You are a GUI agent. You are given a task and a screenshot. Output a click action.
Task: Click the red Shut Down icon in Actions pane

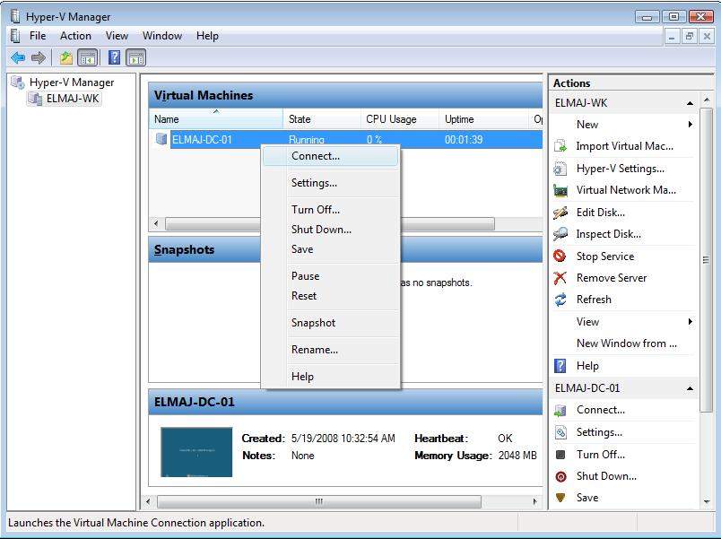tap(560, 476)
